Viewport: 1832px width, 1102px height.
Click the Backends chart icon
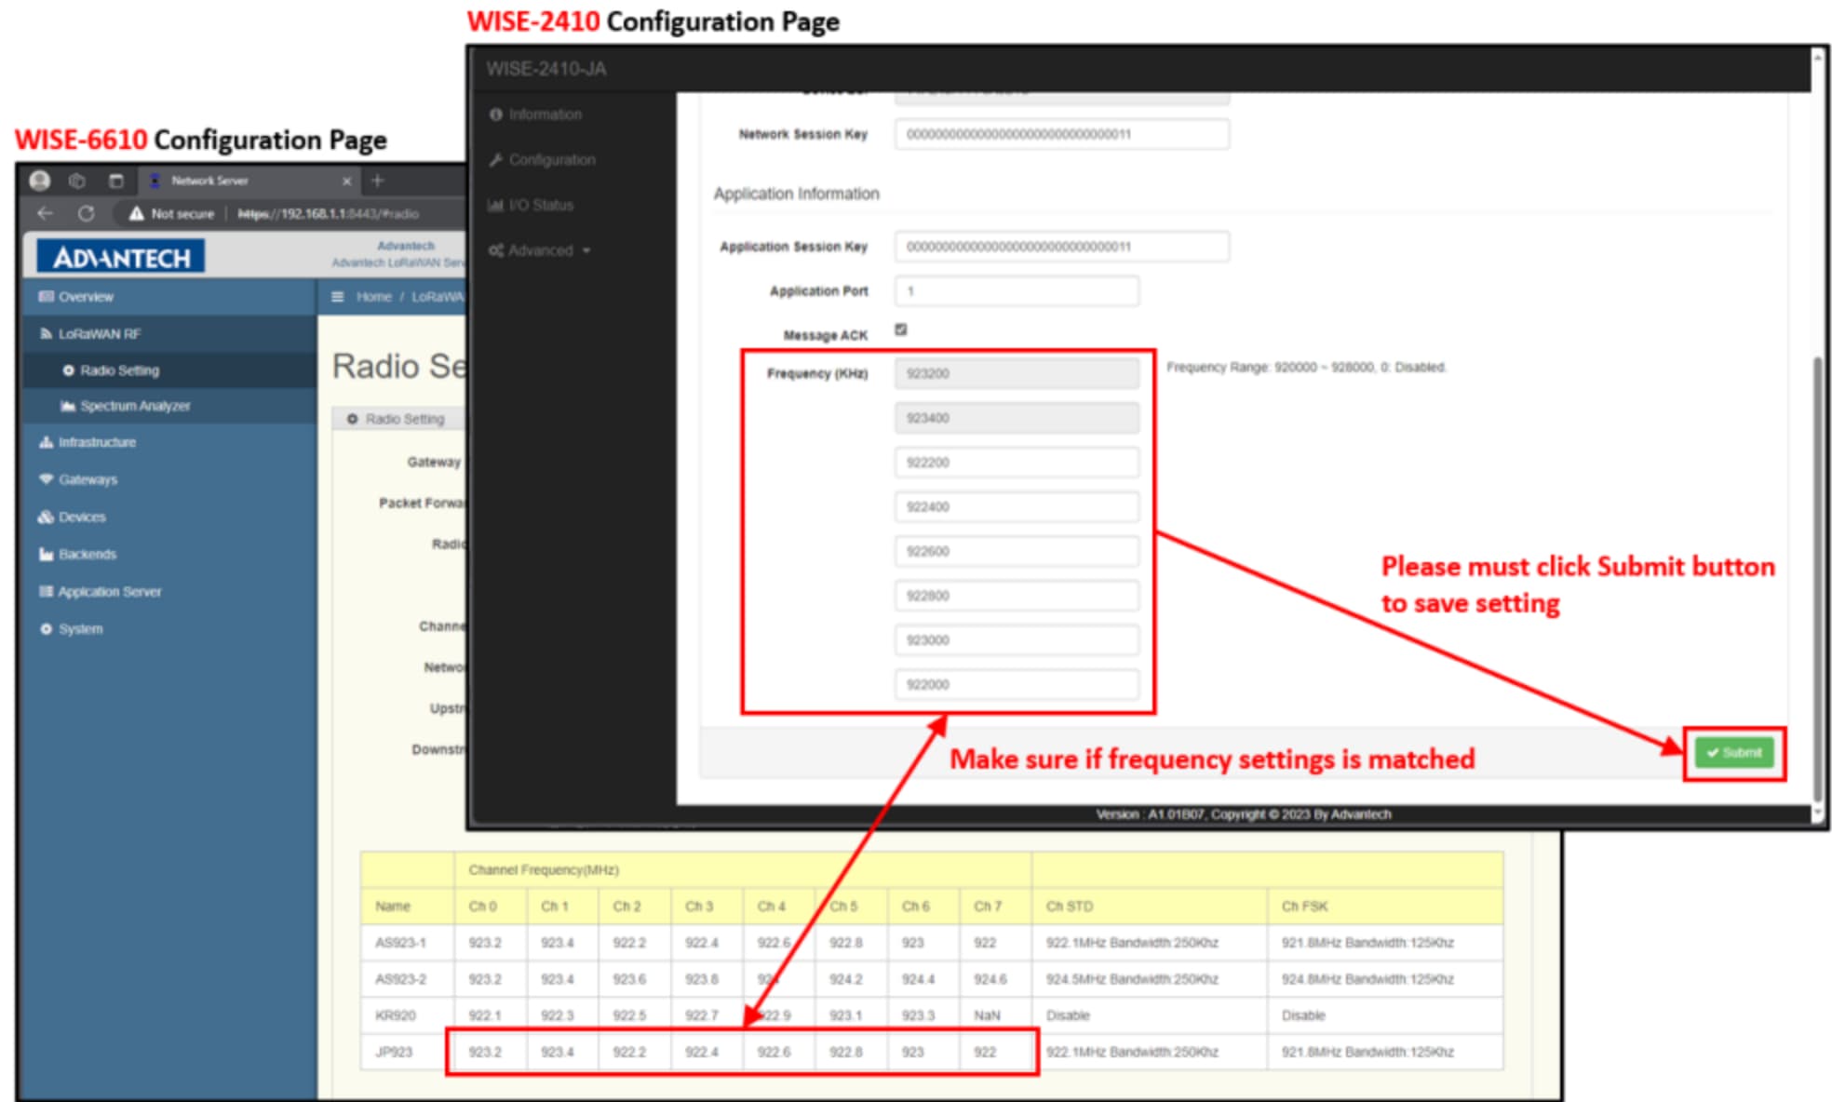pos(46,554)
